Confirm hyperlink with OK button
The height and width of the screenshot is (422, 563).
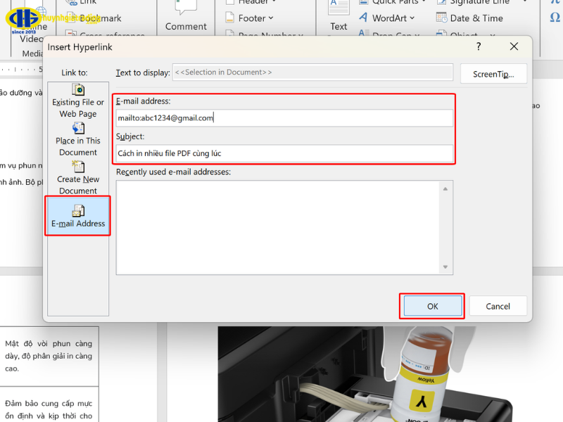tap(431, 306)
